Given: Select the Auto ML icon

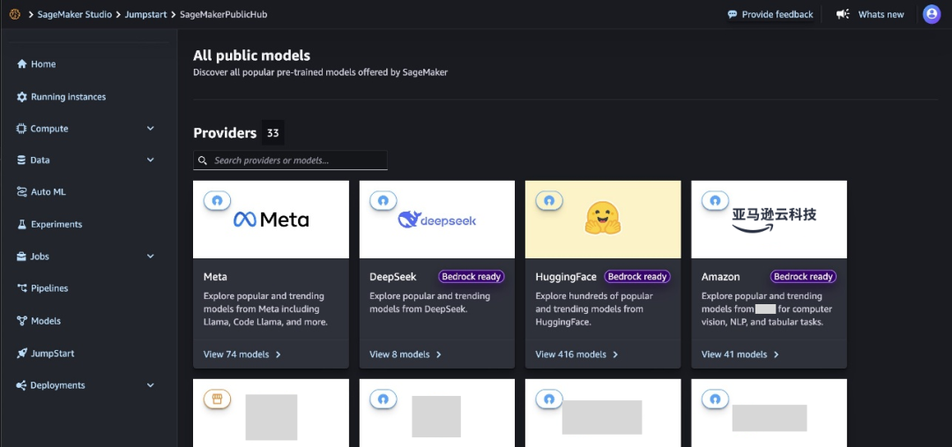Looking at the screenshot, I should click(x=22, y=192).
